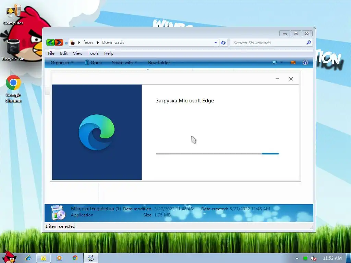Click the 11:52 AM clock
The height and width of the screenshot is (263, 351).
click(x=332, y=258)
